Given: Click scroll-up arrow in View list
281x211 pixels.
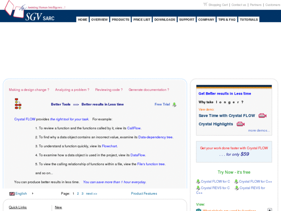Looking at the screenshot, I should [x=269, y=209].
